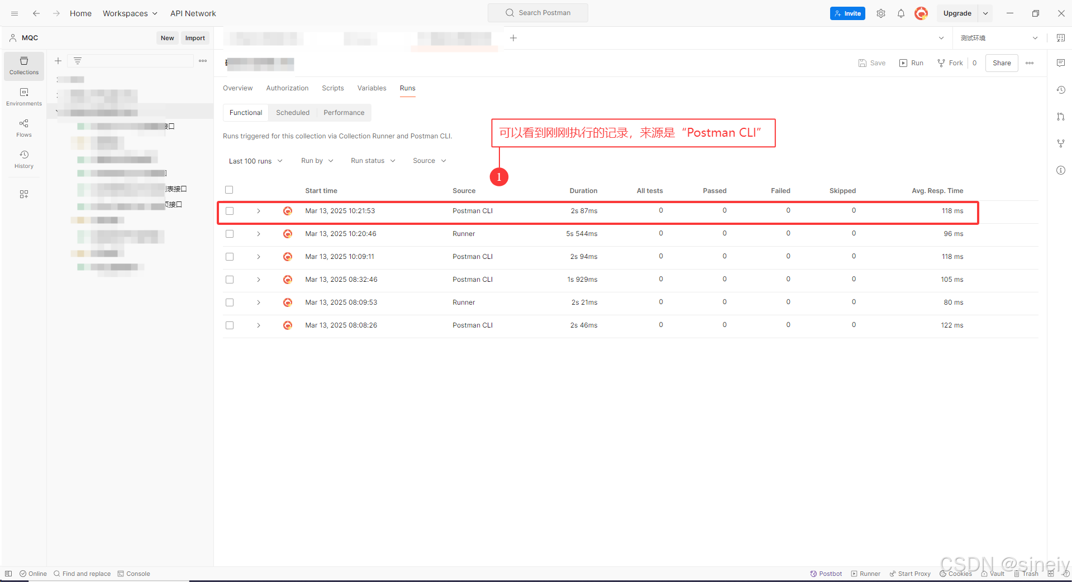The width and height of the screenshot is (1072, 582).
Task: Open Find and replace
Action: pos(82,574)
